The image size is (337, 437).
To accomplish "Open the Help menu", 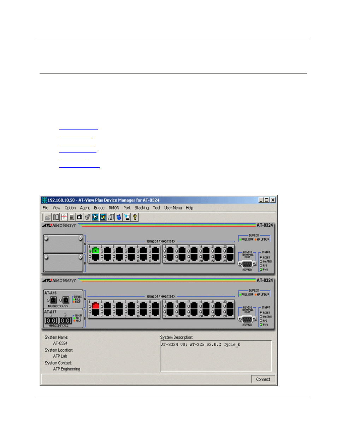I will pos(190,208).
